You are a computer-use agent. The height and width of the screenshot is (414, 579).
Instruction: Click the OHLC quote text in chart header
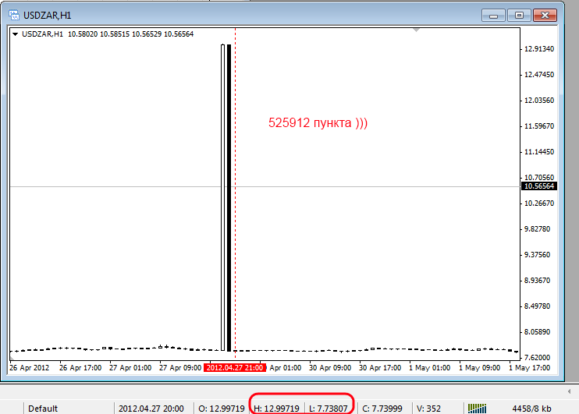(131, 34)
